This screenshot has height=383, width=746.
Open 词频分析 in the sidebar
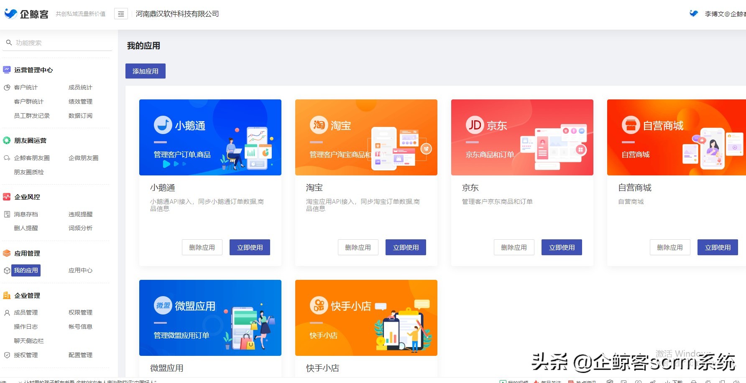[x=80, y=228]
